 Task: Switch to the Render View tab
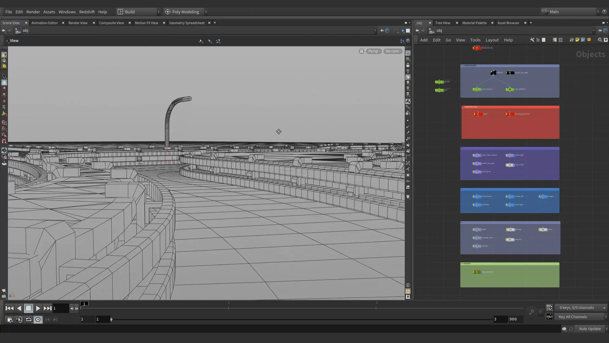coord(78,23)
